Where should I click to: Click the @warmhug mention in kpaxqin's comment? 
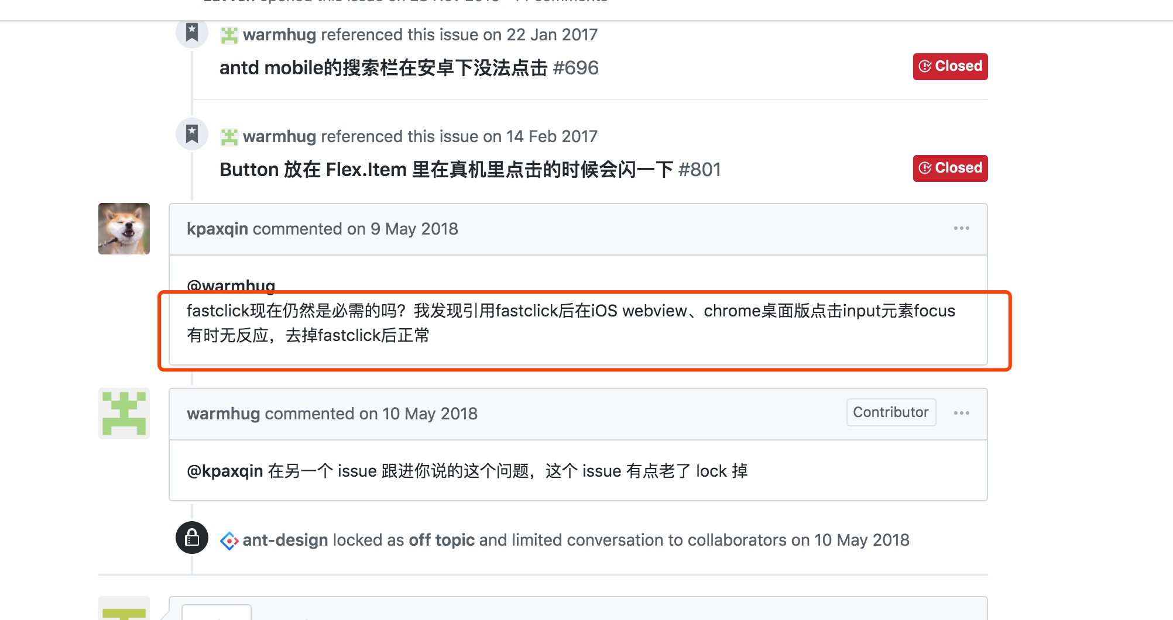pos(230,285)
